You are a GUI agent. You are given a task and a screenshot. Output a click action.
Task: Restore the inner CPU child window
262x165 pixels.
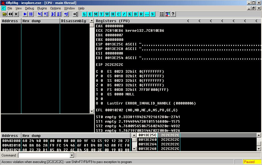click(x=254, y=8)
